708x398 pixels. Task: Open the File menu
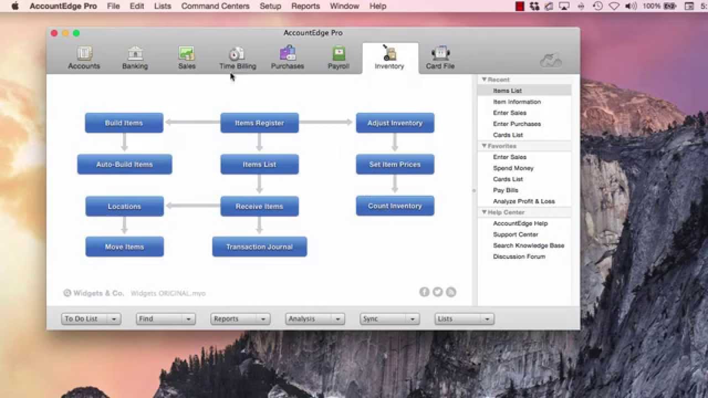113,6
